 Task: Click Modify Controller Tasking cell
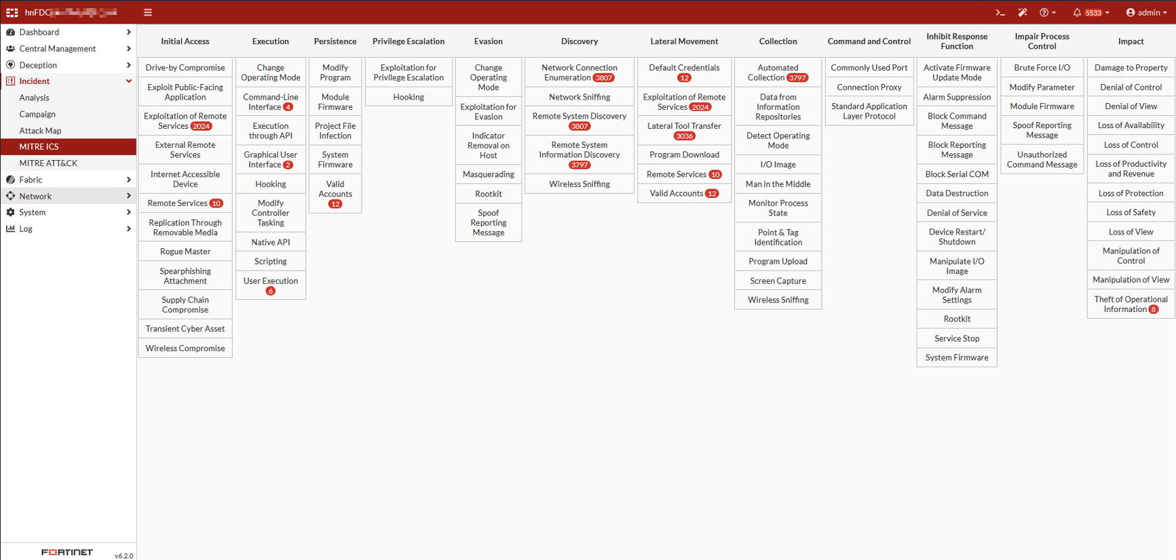click(271, 213)
